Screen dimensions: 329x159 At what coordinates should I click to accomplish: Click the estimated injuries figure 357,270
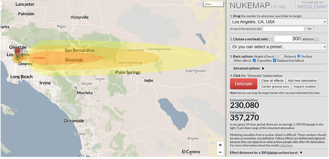(x=245, y=118)
